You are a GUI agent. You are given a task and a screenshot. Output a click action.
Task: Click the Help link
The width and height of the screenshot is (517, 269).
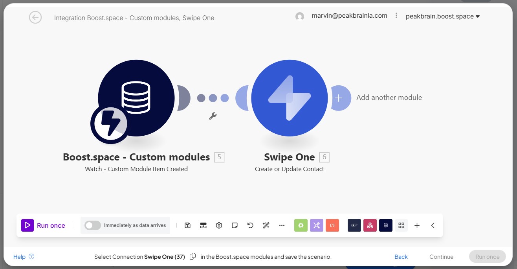click(x=24, y=257)
